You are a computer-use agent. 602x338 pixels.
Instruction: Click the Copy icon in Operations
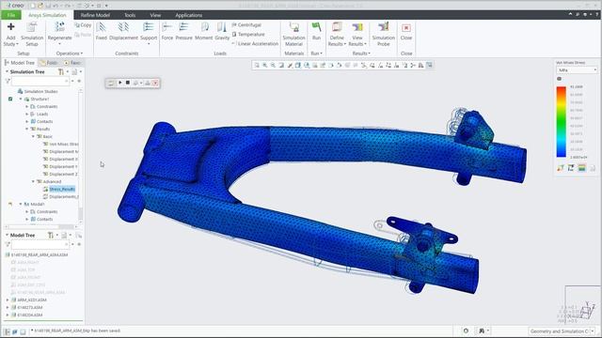point(77,25)
